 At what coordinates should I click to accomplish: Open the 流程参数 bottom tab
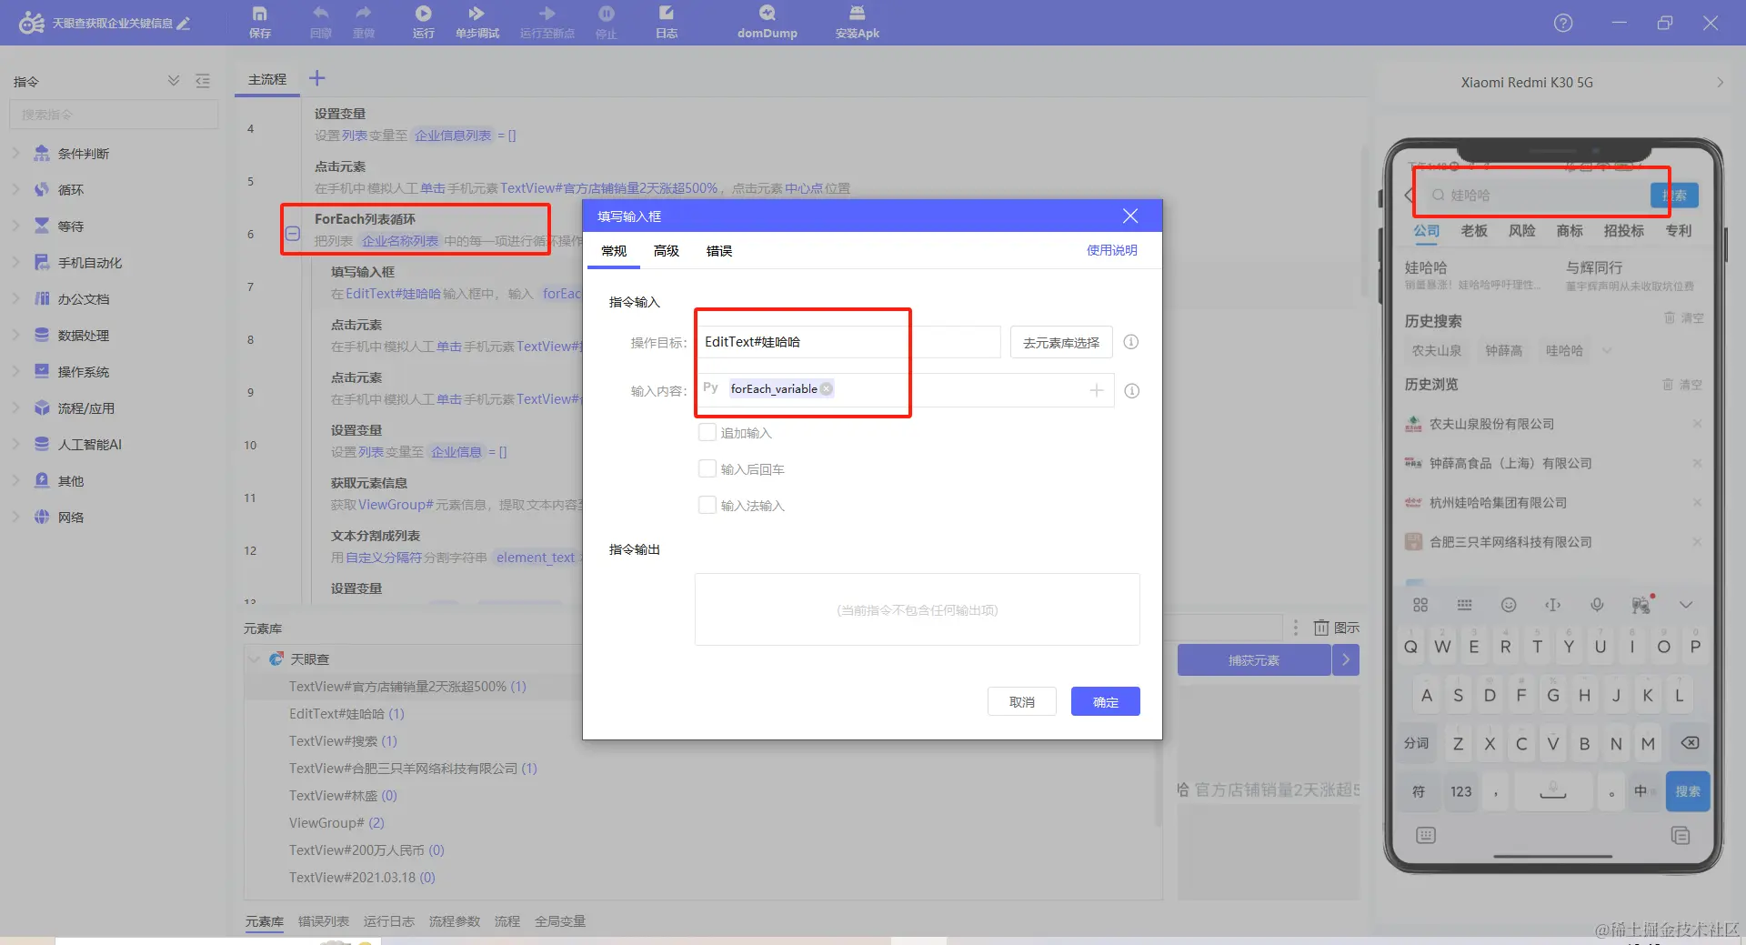455,921
